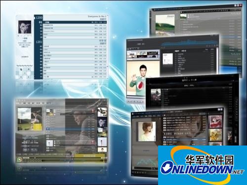247x185 pixels.
Task: Select the top black-and-white thumbnail in the grey skin strip
Action: coord(102,112)
